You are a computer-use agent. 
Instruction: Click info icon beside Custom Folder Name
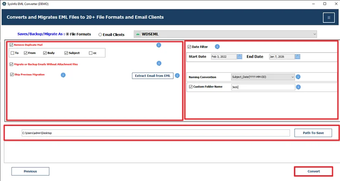tap(298, 87)
